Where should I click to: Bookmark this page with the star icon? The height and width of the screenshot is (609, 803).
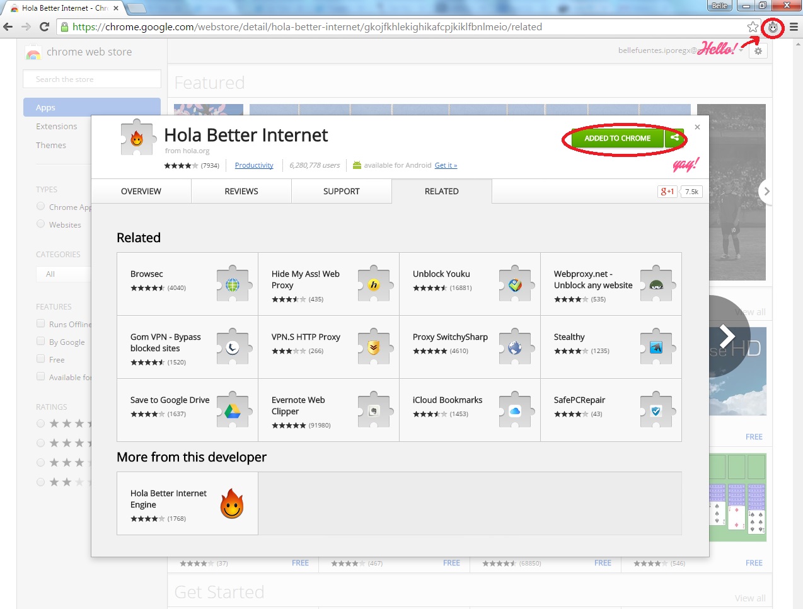click(753, 27)
